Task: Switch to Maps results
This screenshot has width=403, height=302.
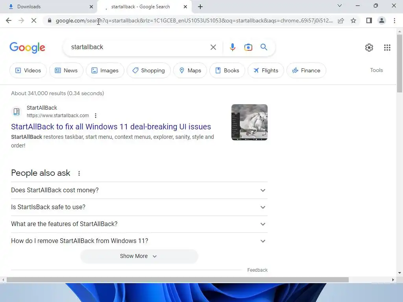Action: 190,70
